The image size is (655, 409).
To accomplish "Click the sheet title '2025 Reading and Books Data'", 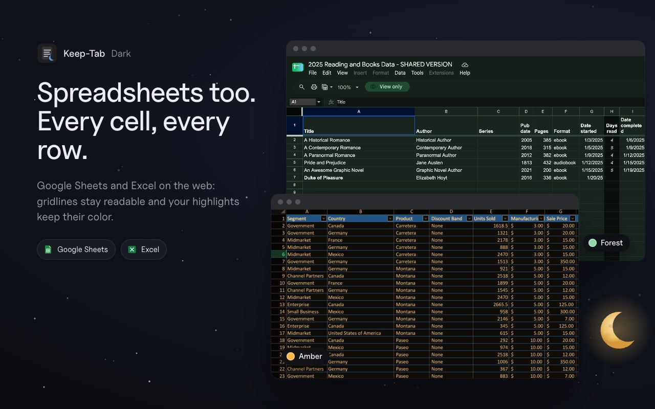I will [x=380, y=64].
